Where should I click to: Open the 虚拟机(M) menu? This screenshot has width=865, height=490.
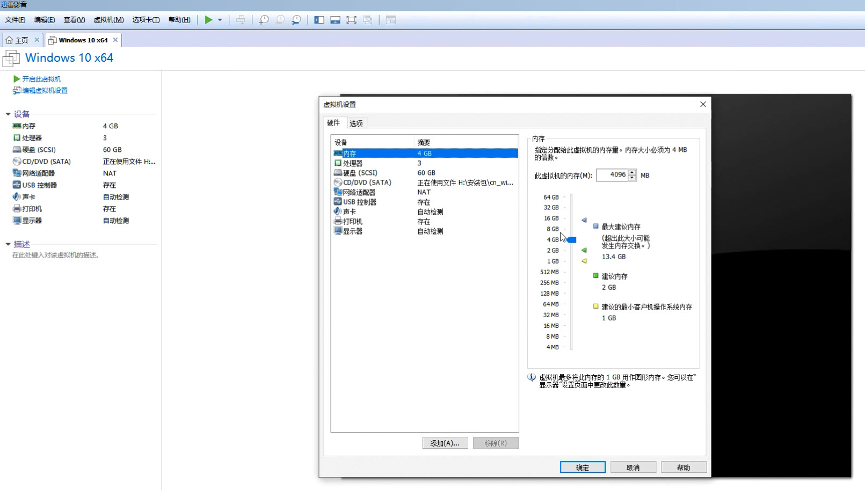click(x=108, y=20)
